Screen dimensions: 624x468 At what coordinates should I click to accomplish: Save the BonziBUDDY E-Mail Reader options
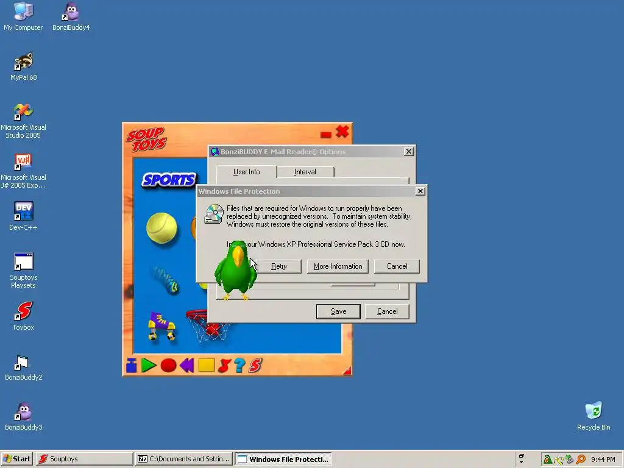(338, 311)
